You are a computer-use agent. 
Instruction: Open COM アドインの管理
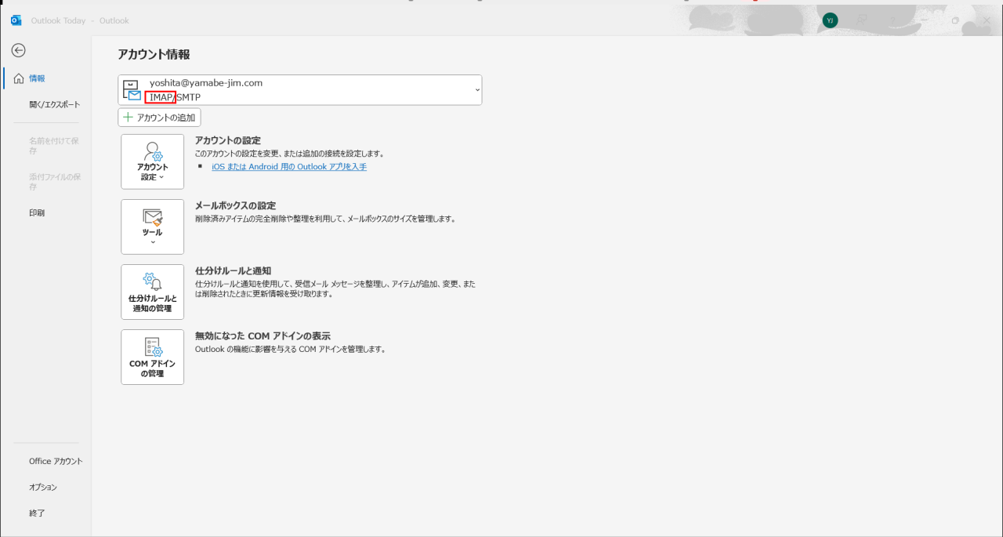[x=152, y=357]
